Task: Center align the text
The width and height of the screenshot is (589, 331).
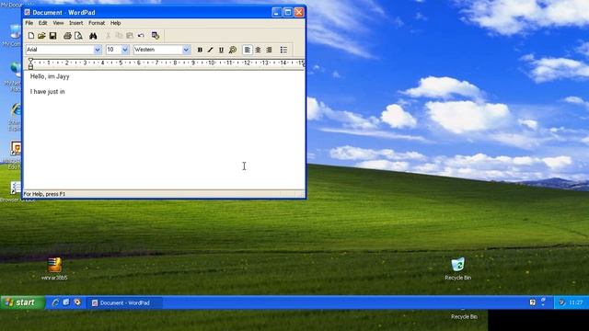Action: 258,50
